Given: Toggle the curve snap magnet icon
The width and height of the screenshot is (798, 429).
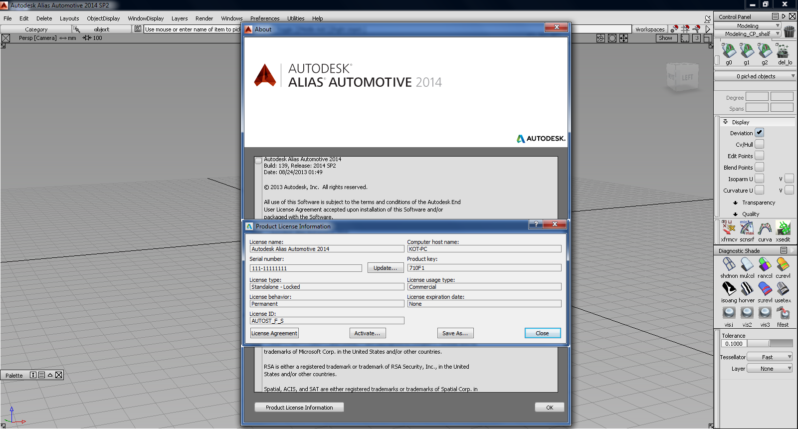Looking at the screenshot, I should click(696, 29).
